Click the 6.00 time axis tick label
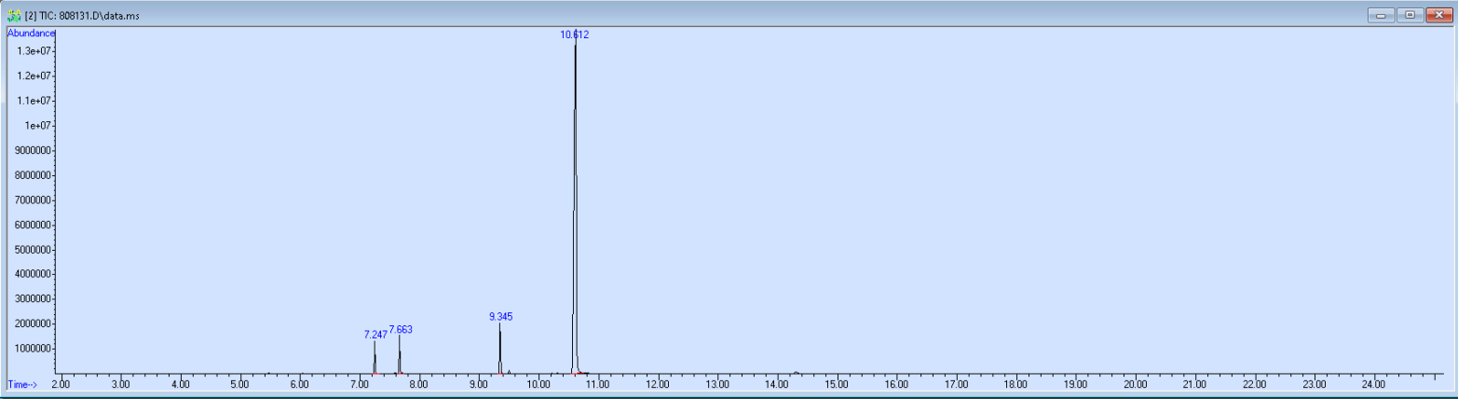The image size is (1458, 399). (299, 383)
